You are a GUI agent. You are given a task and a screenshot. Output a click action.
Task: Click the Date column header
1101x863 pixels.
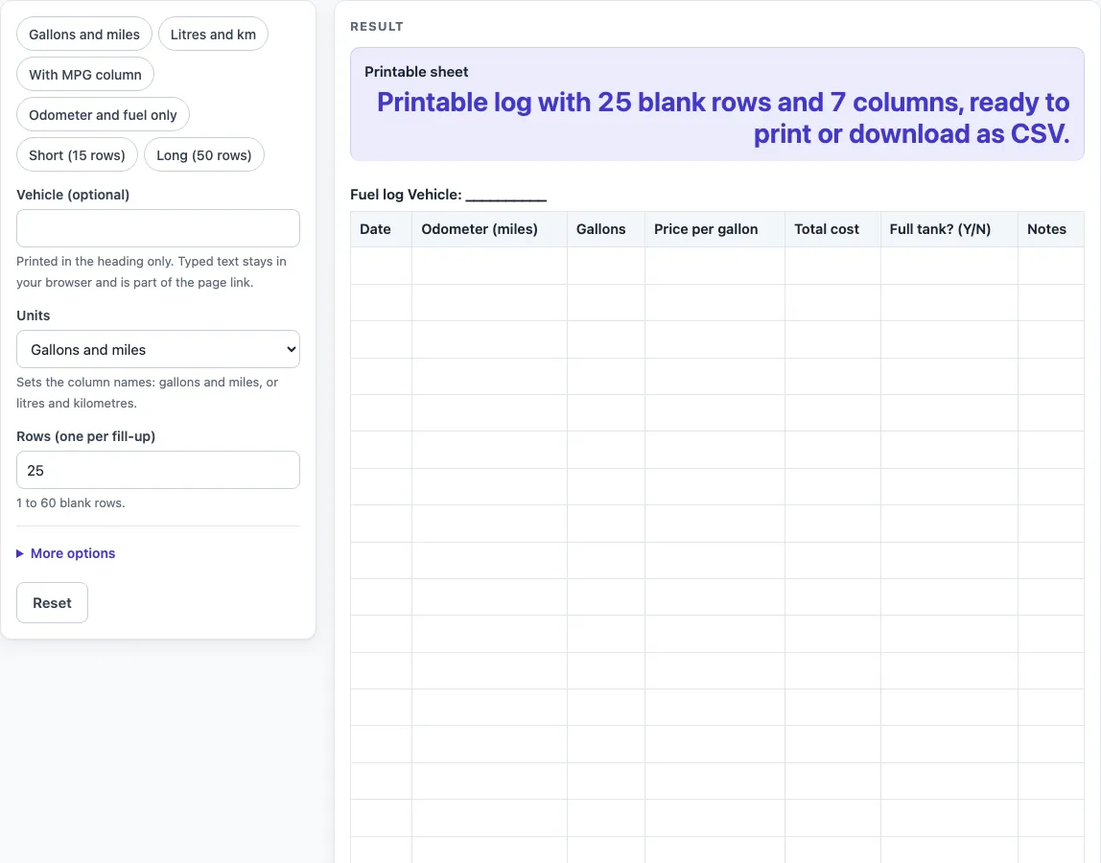coord(382,229)
